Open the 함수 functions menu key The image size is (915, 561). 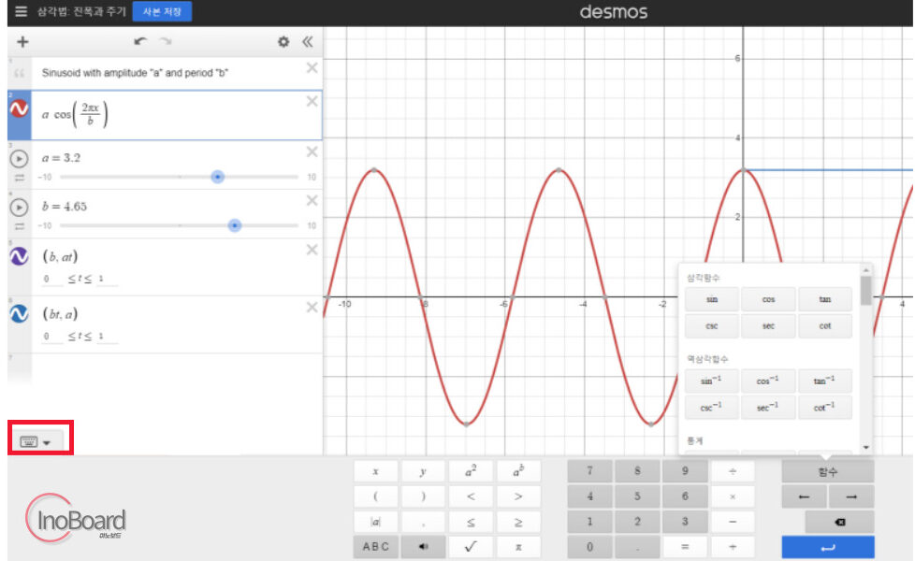point(827,472)
